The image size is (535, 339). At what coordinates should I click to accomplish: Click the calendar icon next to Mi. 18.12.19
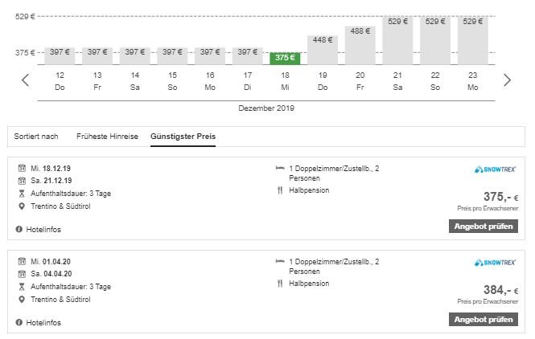click(20, 169)
